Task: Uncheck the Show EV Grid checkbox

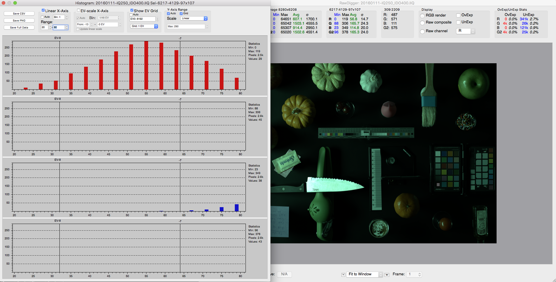Action: (x=132, y=10)
